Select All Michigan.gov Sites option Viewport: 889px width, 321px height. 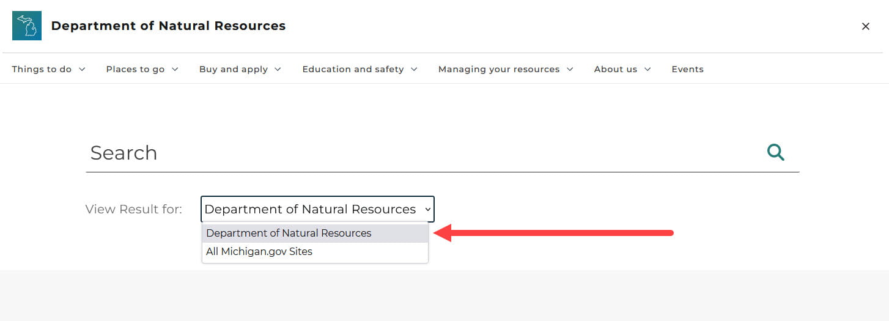tap(315, 252)
